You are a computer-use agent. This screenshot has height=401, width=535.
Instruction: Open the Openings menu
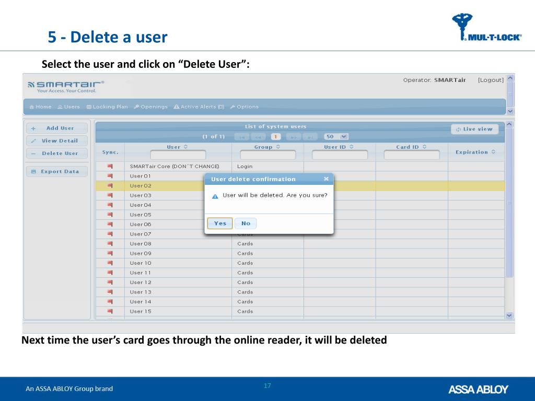click(x=151, y=107)
